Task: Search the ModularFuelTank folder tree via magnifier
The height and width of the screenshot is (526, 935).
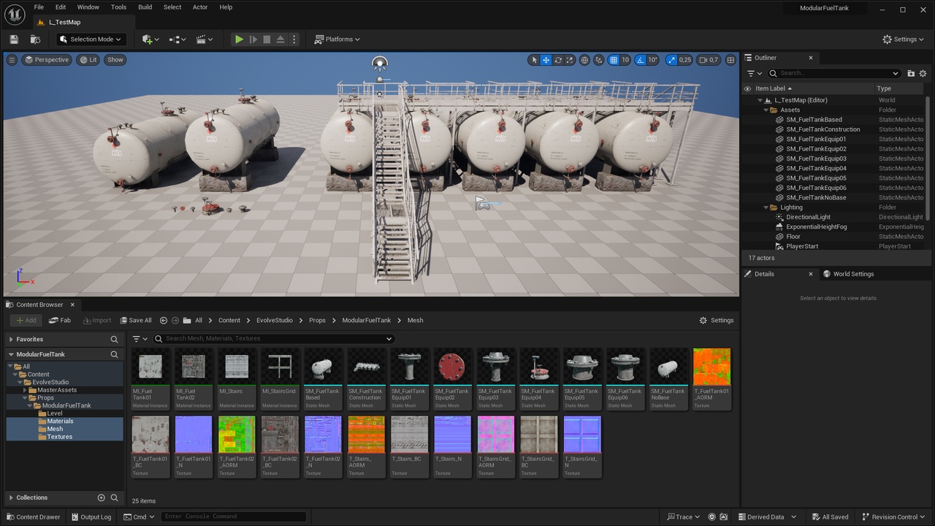Action: coord(114,354)
